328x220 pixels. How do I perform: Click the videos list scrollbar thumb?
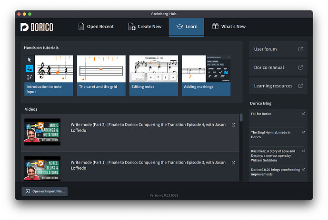[241, 117]
